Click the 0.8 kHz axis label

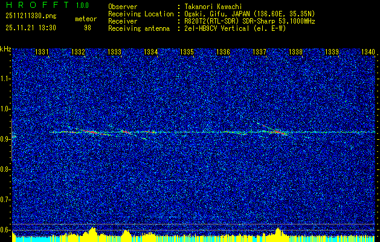click(x=5, y=169)
